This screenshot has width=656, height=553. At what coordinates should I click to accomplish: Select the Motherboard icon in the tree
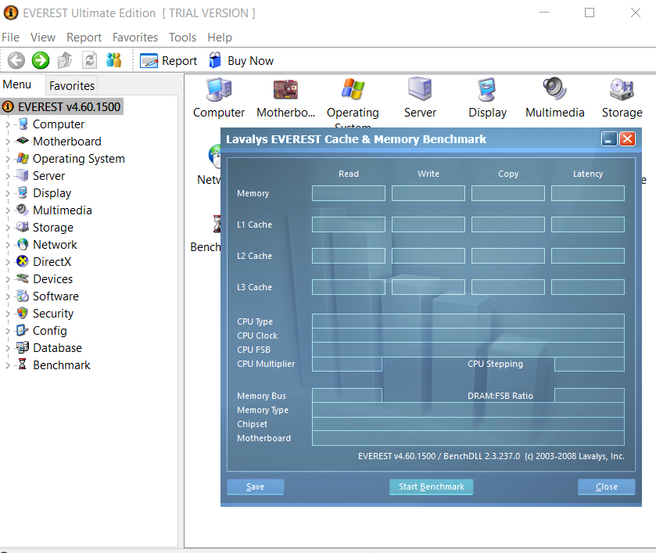(22, 141)
